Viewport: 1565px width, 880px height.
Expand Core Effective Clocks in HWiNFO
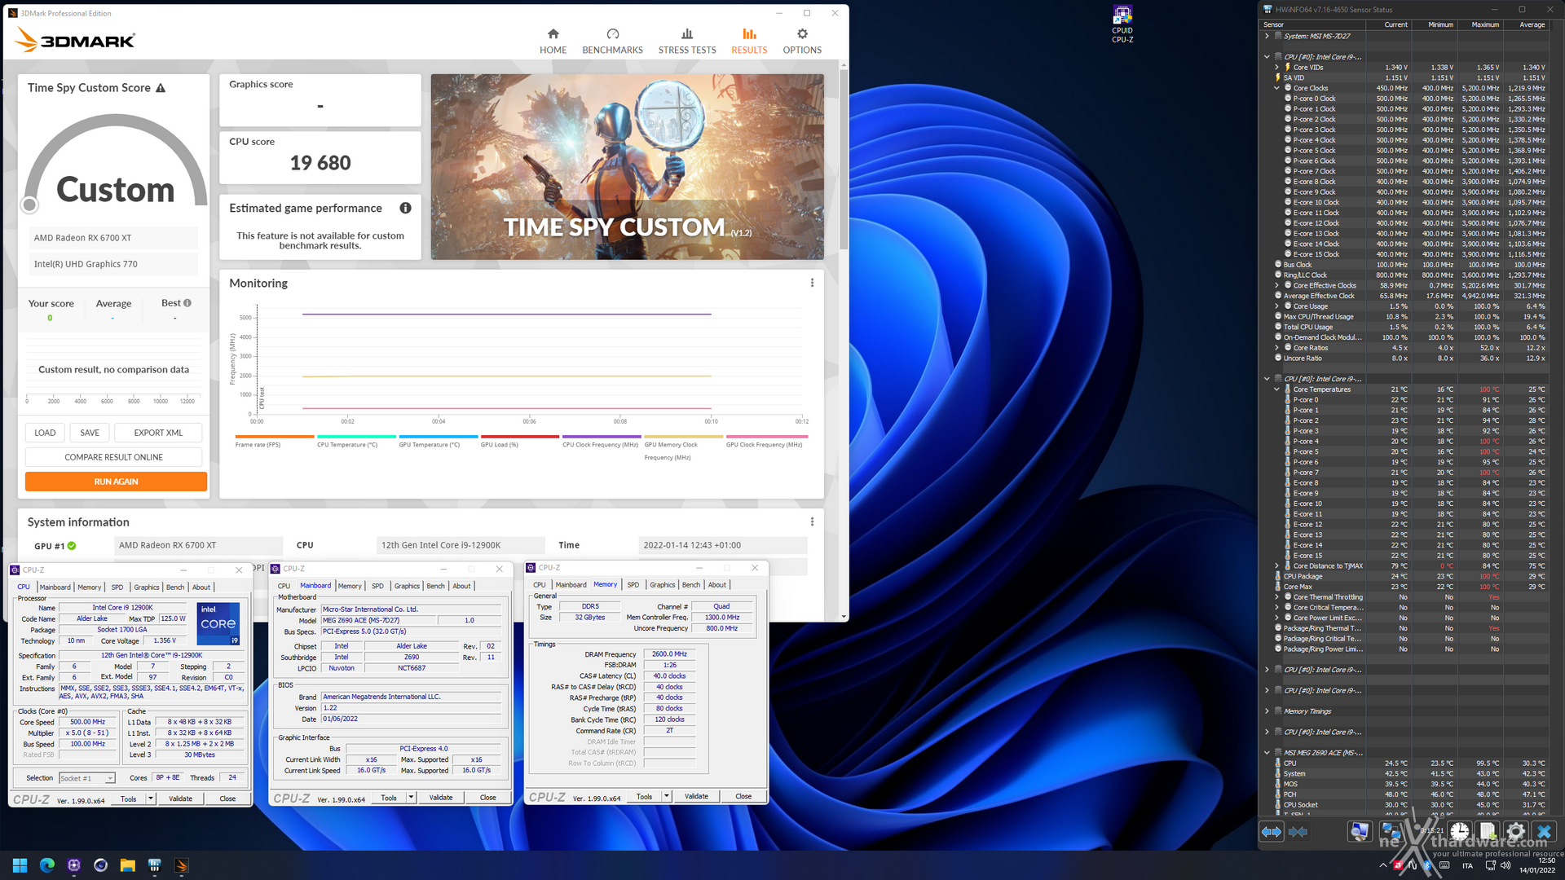tap(1276, 286)
